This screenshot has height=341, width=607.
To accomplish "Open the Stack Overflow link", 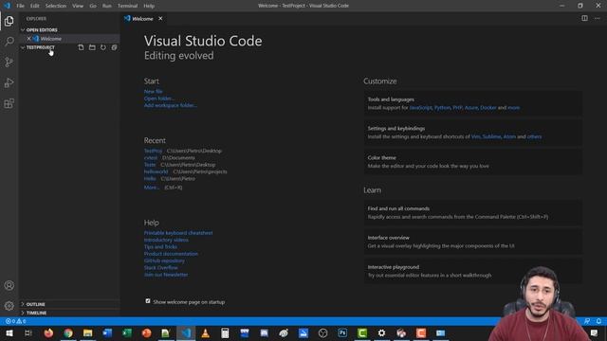I will point(160,267).
